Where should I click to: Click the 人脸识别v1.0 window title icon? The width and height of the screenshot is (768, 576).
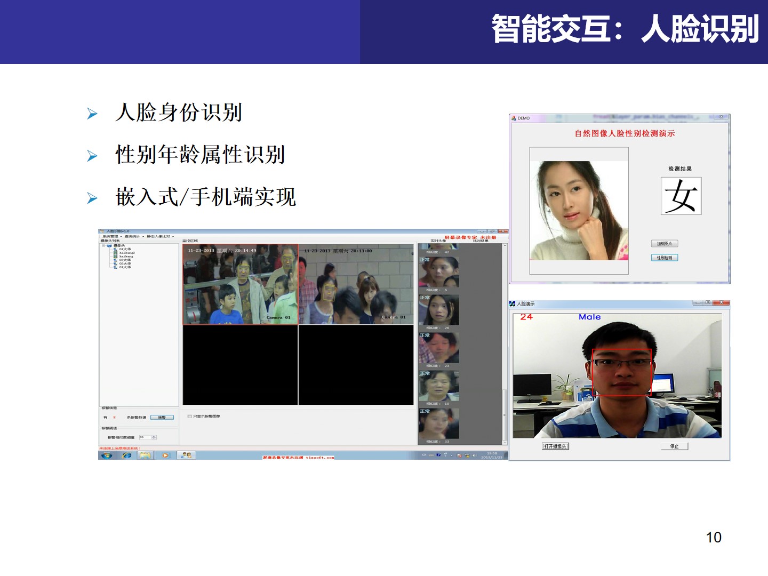102,231
